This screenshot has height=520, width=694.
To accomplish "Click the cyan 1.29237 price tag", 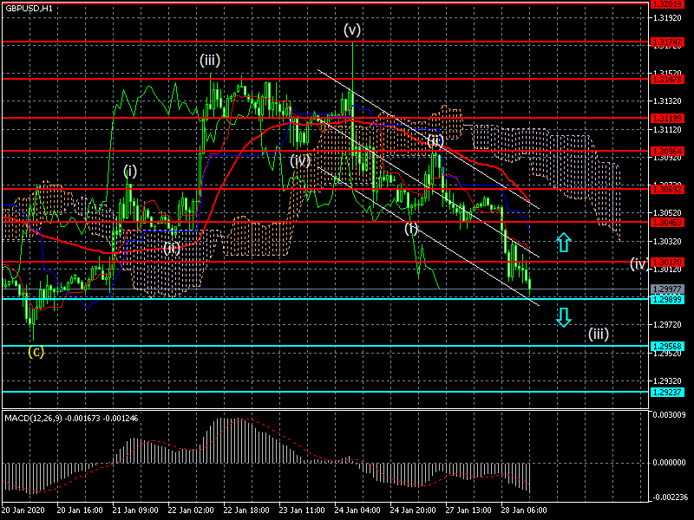I will tap(667, 393).
